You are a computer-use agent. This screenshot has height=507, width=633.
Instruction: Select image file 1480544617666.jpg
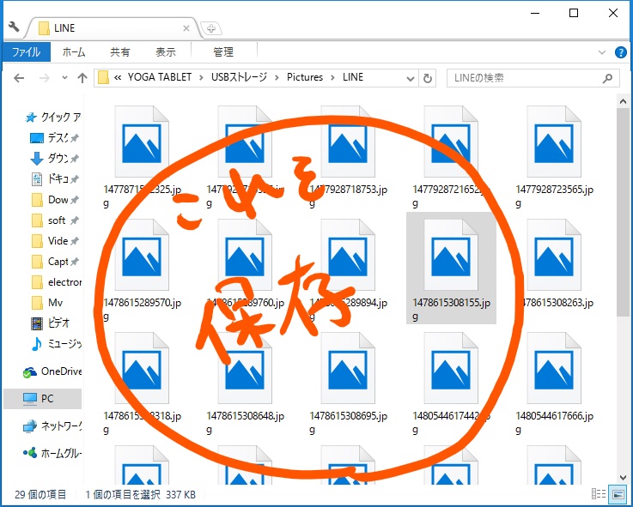pyautogui.click(x=554, y=383)
